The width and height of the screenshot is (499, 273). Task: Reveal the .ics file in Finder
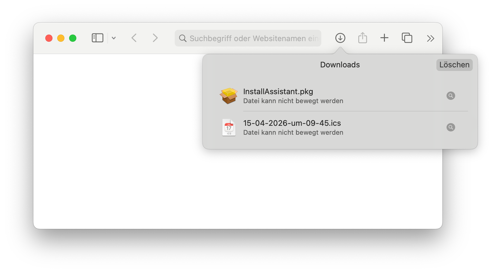click(x=451, y=127)
